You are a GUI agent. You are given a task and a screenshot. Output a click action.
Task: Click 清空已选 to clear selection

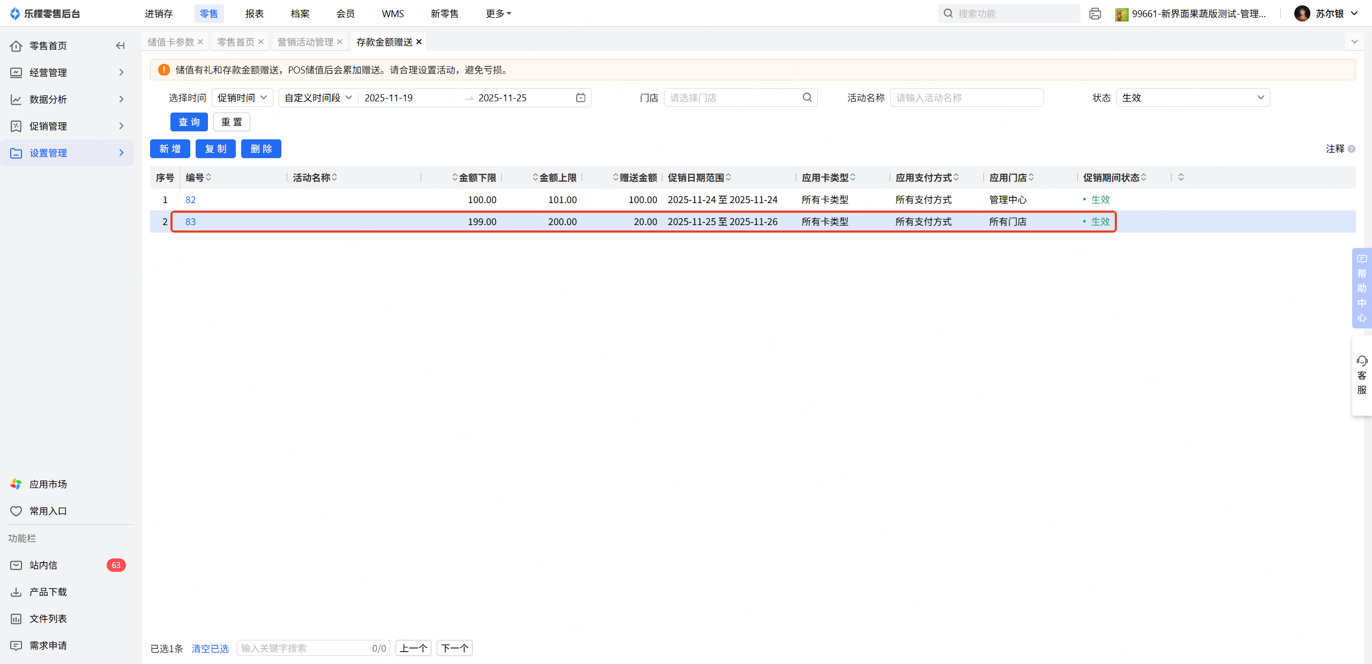210,648
